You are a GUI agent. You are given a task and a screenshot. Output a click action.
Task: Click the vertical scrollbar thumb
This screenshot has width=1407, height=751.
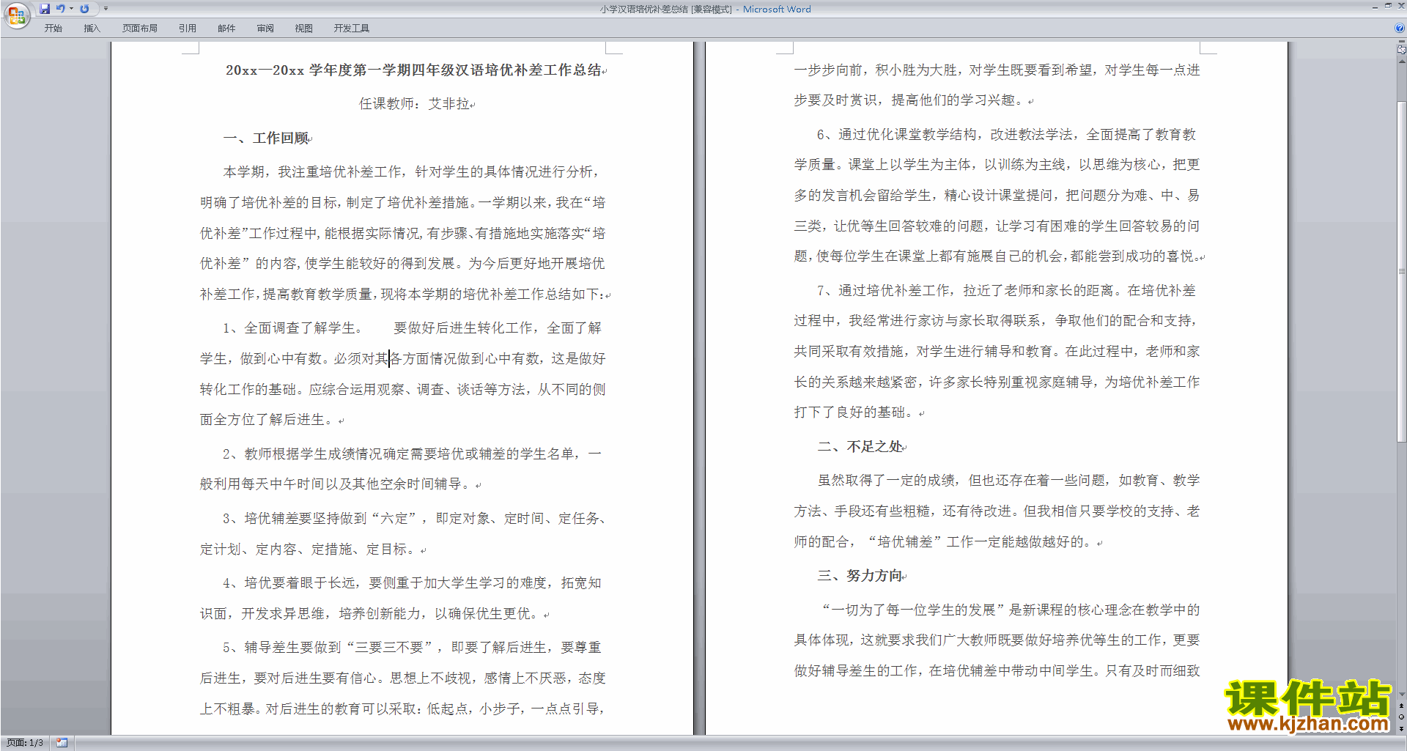(x=1402, y=271)
